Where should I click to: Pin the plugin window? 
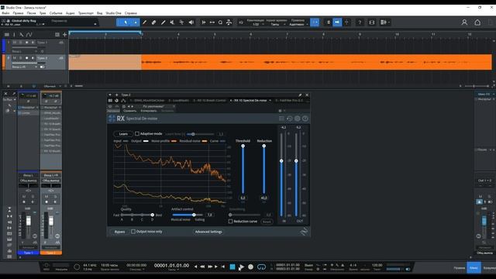pyautogui.click(x=300, y=95)
